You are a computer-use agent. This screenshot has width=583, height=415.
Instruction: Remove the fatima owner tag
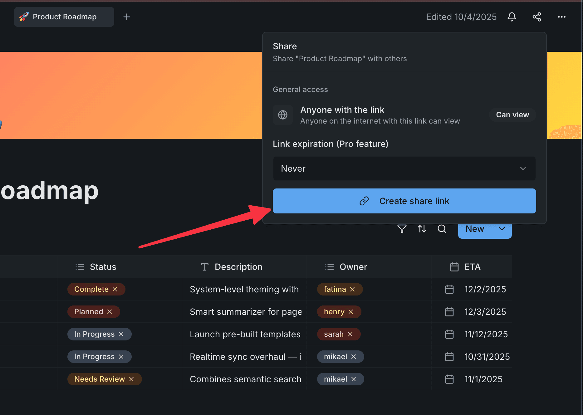[x=352, y=289]
